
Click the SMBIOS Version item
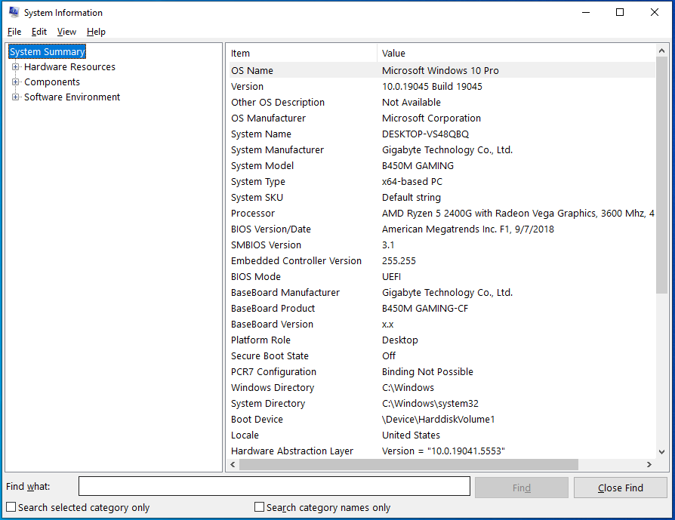point(266,245)
